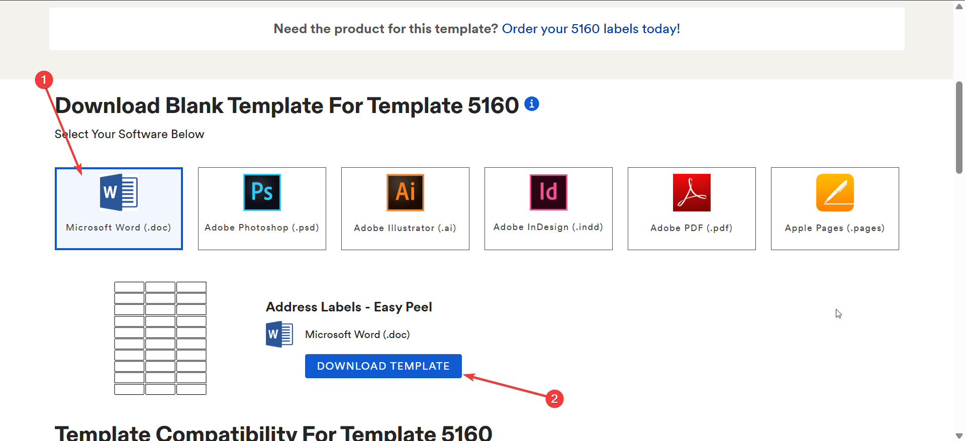Screen dimensions: 965x441
Task: Select the Apple Pages (.pages) label
Action: 835,228
